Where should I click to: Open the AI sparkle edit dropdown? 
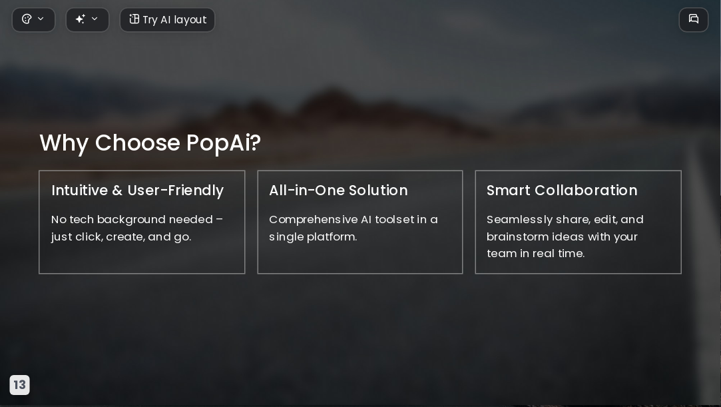[x=87, y=20]
